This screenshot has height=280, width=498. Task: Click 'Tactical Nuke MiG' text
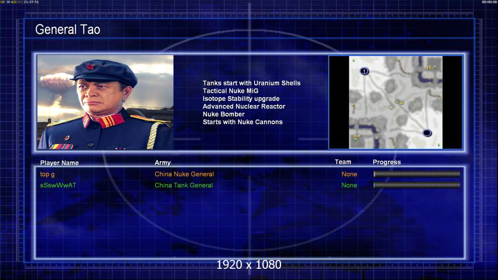[x=231, y=91]
